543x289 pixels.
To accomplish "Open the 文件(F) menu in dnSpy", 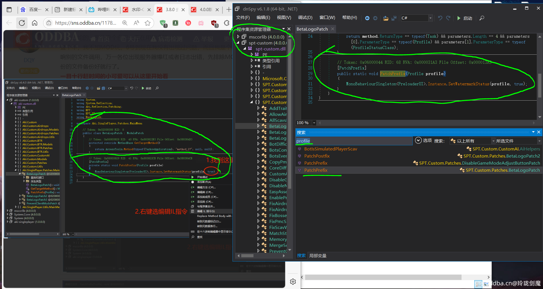I will pos(243,18).
